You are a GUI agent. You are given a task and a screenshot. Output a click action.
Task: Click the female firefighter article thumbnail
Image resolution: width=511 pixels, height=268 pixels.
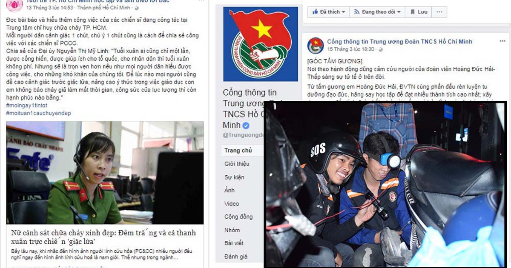105,173
